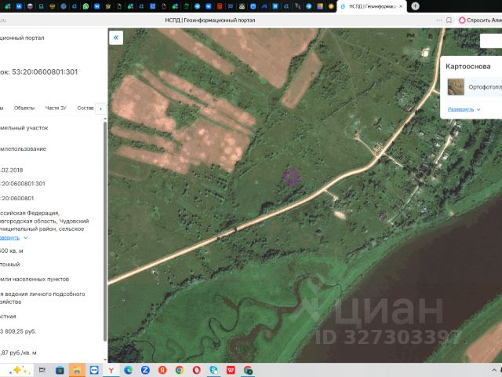Open WPS Office from taskbar
Viewport: 502px width, 377px height.
pyautogui.click(x=231, y=370)
